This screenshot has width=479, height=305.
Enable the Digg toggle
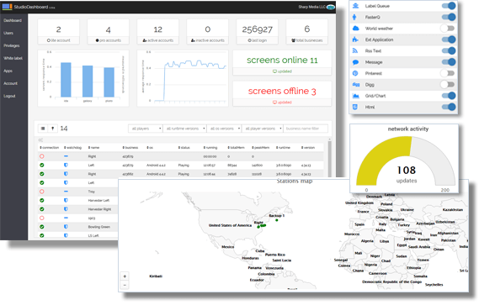pos(448,85)
